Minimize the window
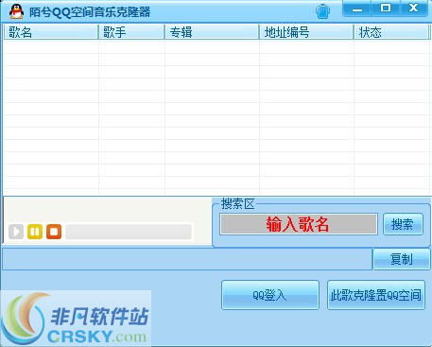 pyautogui.click(x=357, y=9)
